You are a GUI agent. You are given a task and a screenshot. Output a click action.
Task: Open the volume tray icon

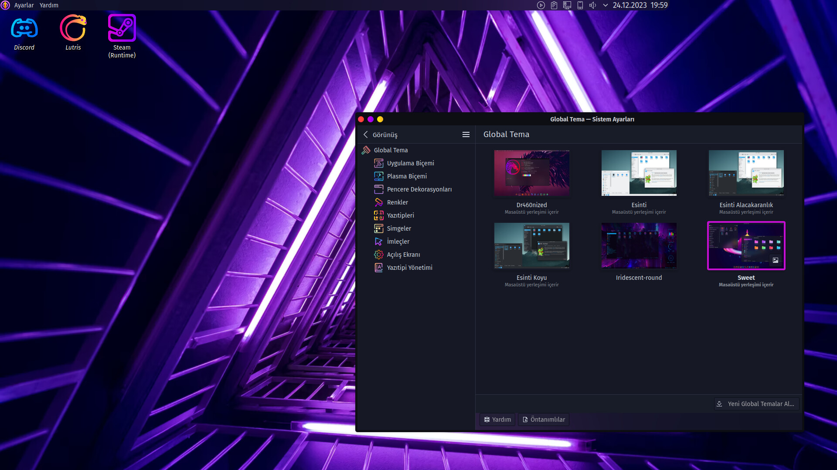coord(592,5)
